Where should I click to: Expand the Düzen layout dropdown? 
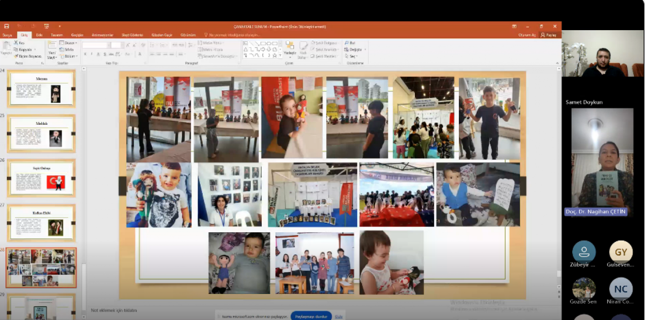tap(70, 43)
